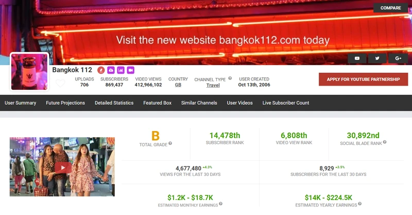Click the 6,808th video view rank

(x=294, y=136)
